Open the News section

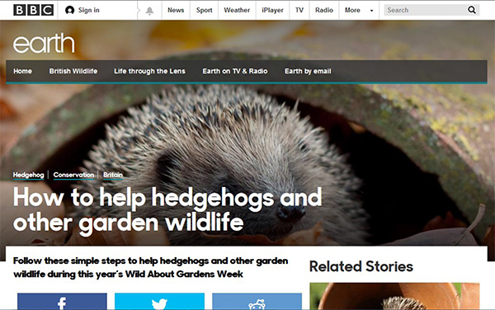coord(176,10)
